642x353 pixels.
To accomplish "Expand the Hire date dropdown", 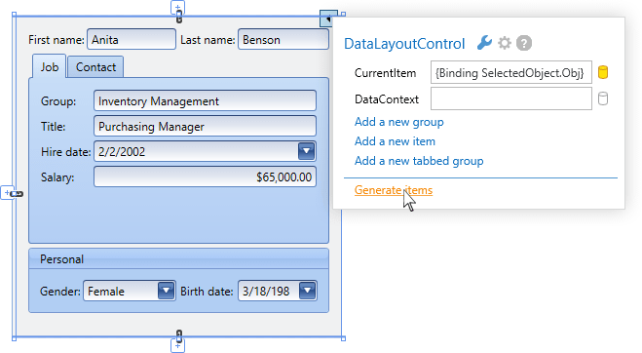I will pos(306,151).
